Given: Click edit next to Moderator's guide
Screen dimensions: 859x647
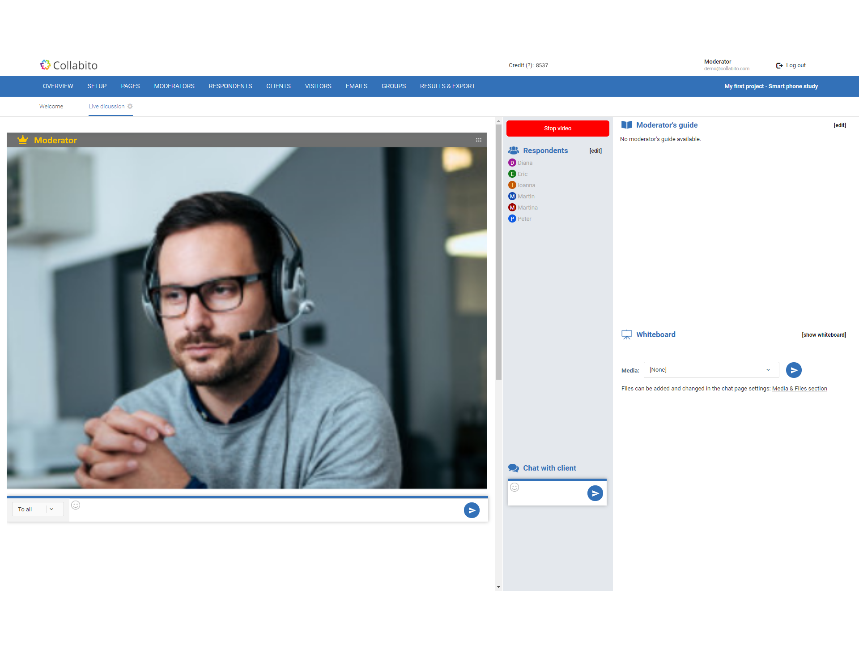Looking at the screenshot, I should click(839, 125).
